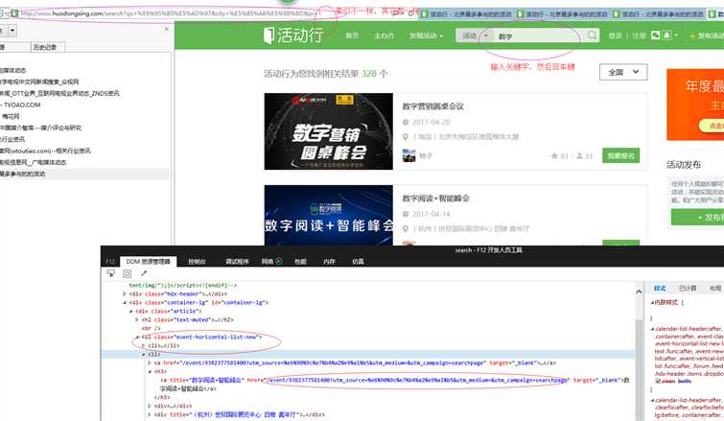This screenshot has width=724, height=421.
Task: Toggle the clear: both style checkbox
Action: pyautogui.click(x=658, y=381)
